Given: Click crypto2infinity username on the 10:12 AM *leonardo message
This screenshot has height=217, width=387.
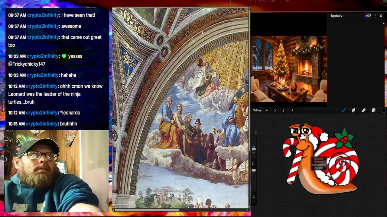Looking at the screenshot, I should point(42,113).
